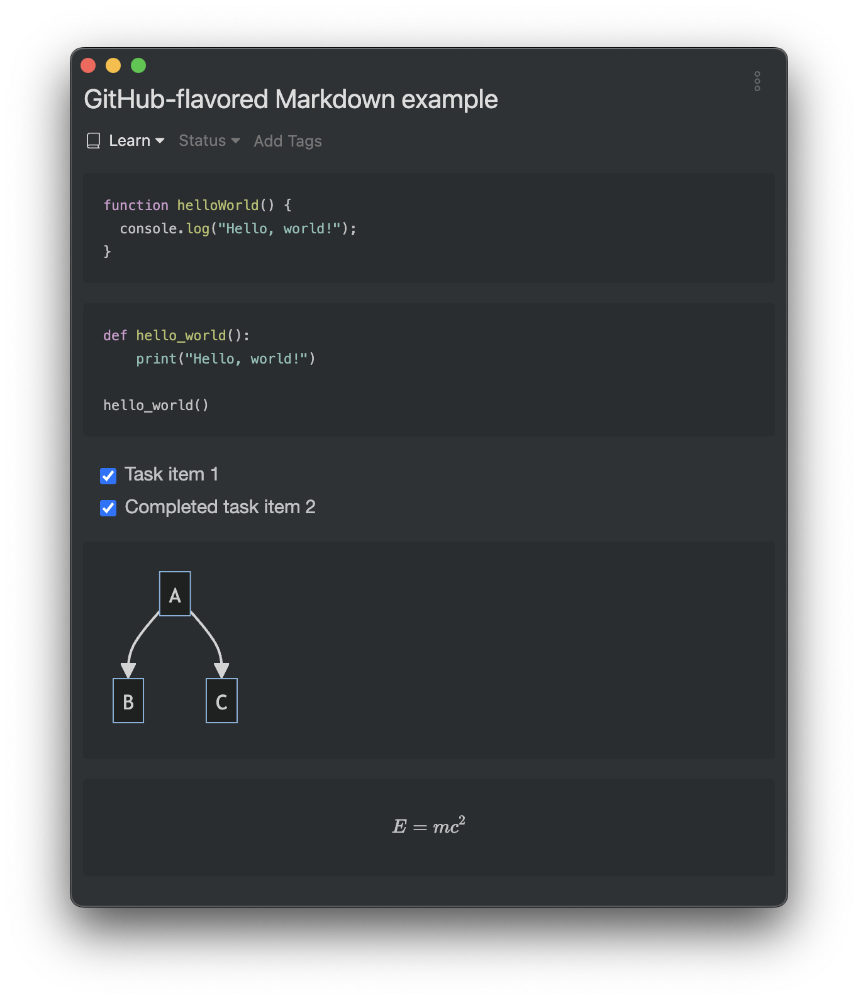This screenshot has height=1000, width=858.
Task: Click the Python hello_world code block
Action: [x=428, y=371]
